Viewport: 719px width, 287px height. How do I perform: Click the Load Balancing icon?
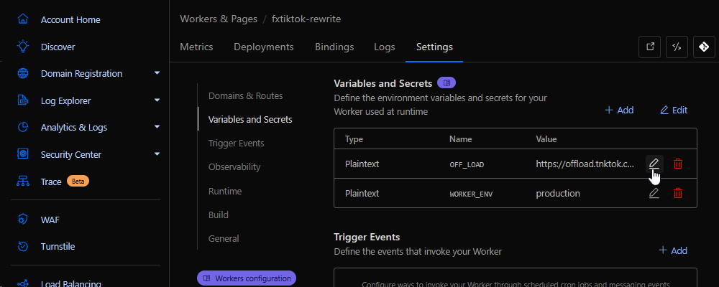23,283
